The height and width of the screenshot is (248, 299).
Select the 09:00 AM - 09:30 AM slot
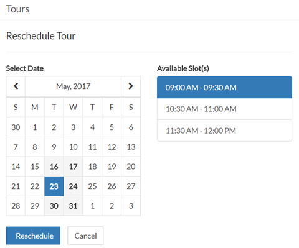point(224,87)
